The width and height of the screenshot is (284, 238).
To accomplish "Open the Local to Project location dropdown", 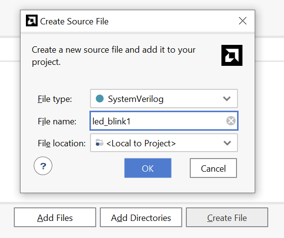I will 164,143.
